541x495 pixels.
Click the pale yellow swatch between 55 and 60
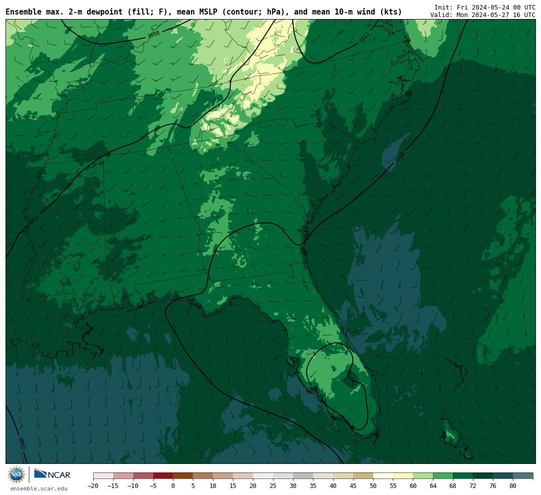pos(403,476)
